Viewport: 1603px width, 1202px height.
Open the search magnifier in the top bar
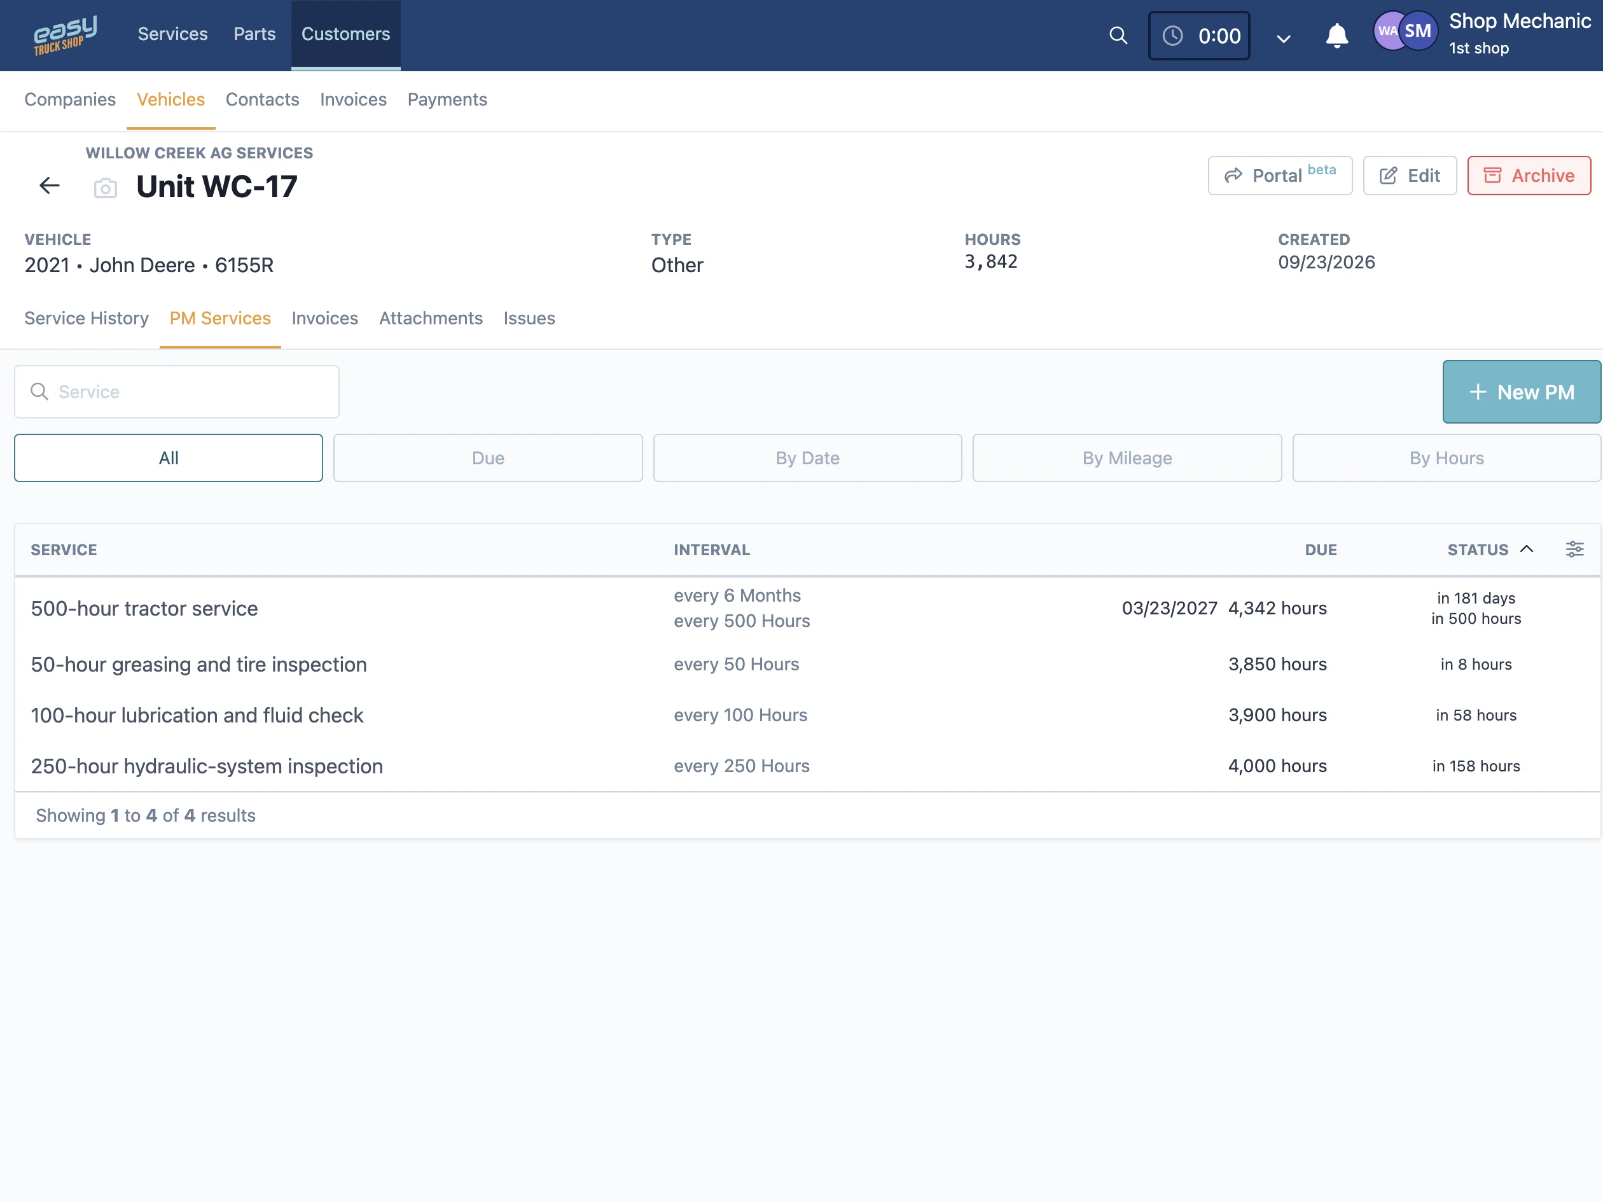[x=1118, y=36]
